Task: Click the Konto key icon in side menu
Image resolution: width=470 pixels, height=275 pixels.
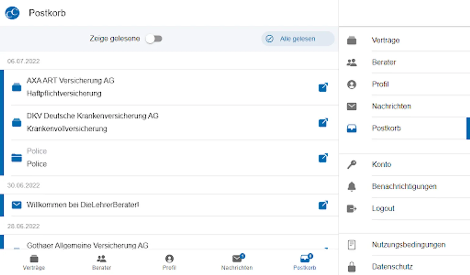Action: click(352, 164)
